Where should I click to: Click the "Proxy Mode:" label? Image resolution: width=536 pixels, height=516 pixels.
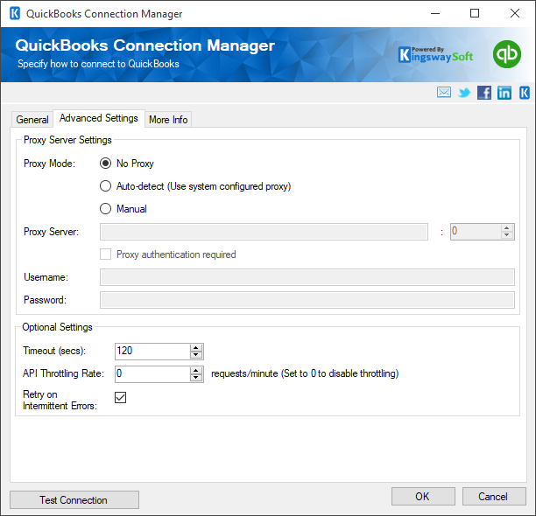tap(49, 164)
